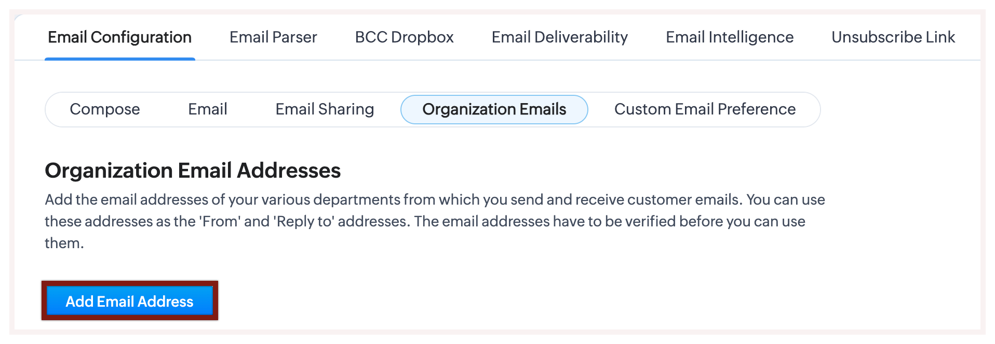Open the Email Deliverability tab
Screen dimensions: 995x344
pyautogui.click(x=559, y=37)
